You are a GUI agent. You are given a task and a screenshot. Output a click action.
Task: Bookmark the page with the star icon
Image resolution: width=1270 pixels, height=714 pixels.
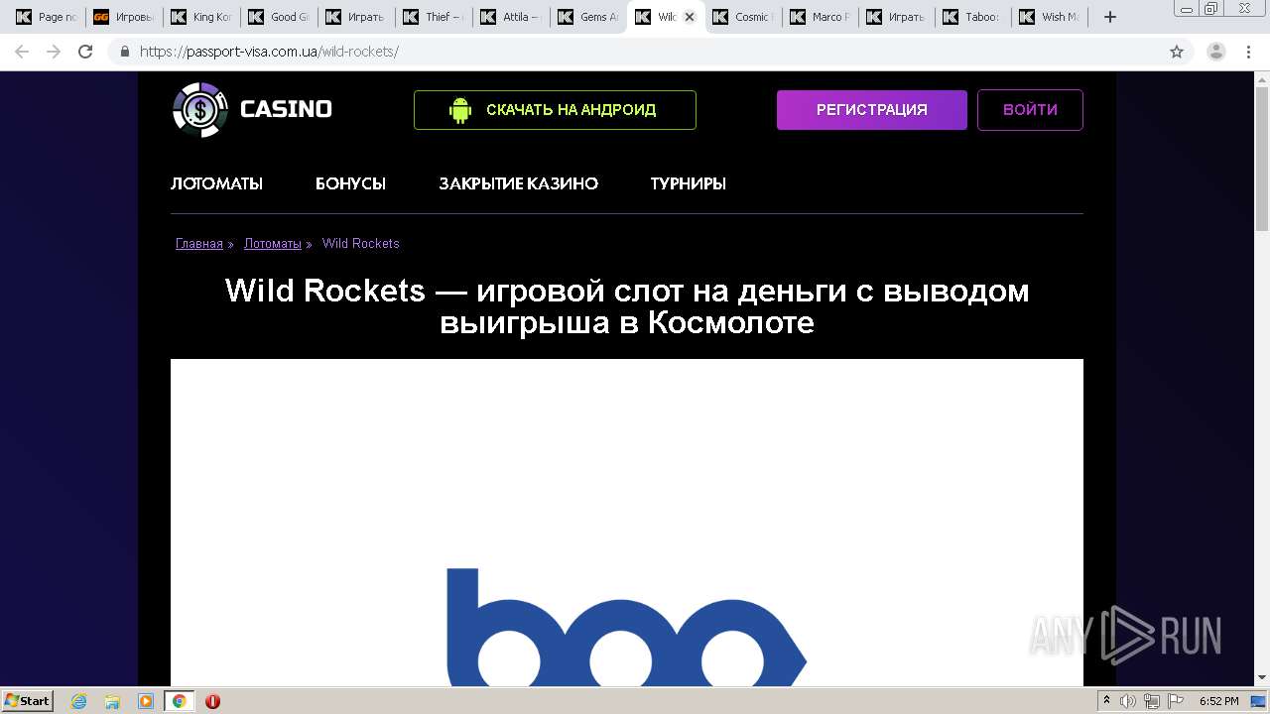(x=1177, y=52)
